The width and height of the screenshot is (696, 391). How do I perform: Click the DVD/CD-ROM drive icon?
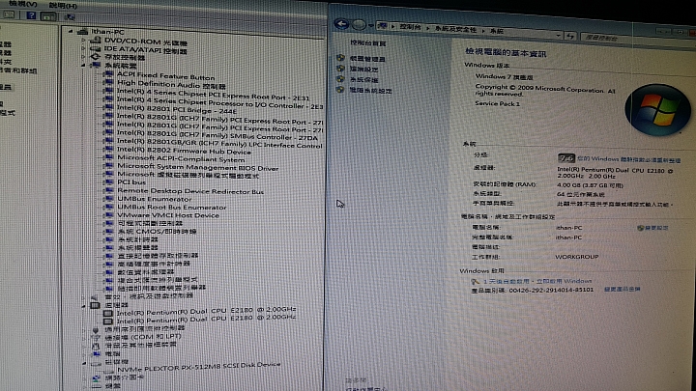tap(96, 41)
